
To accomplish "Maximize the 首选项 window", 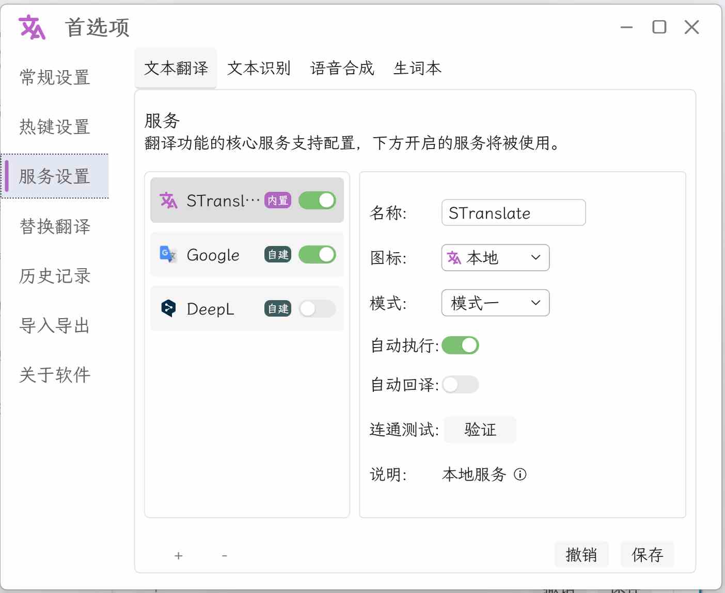I will (659, 27).
